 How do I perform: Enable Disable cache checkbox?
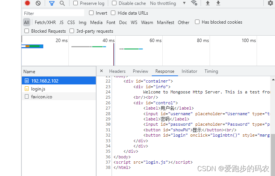[114, 3]
